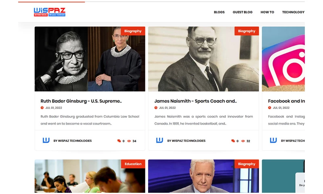Click the Education category tag

(133, 164)
